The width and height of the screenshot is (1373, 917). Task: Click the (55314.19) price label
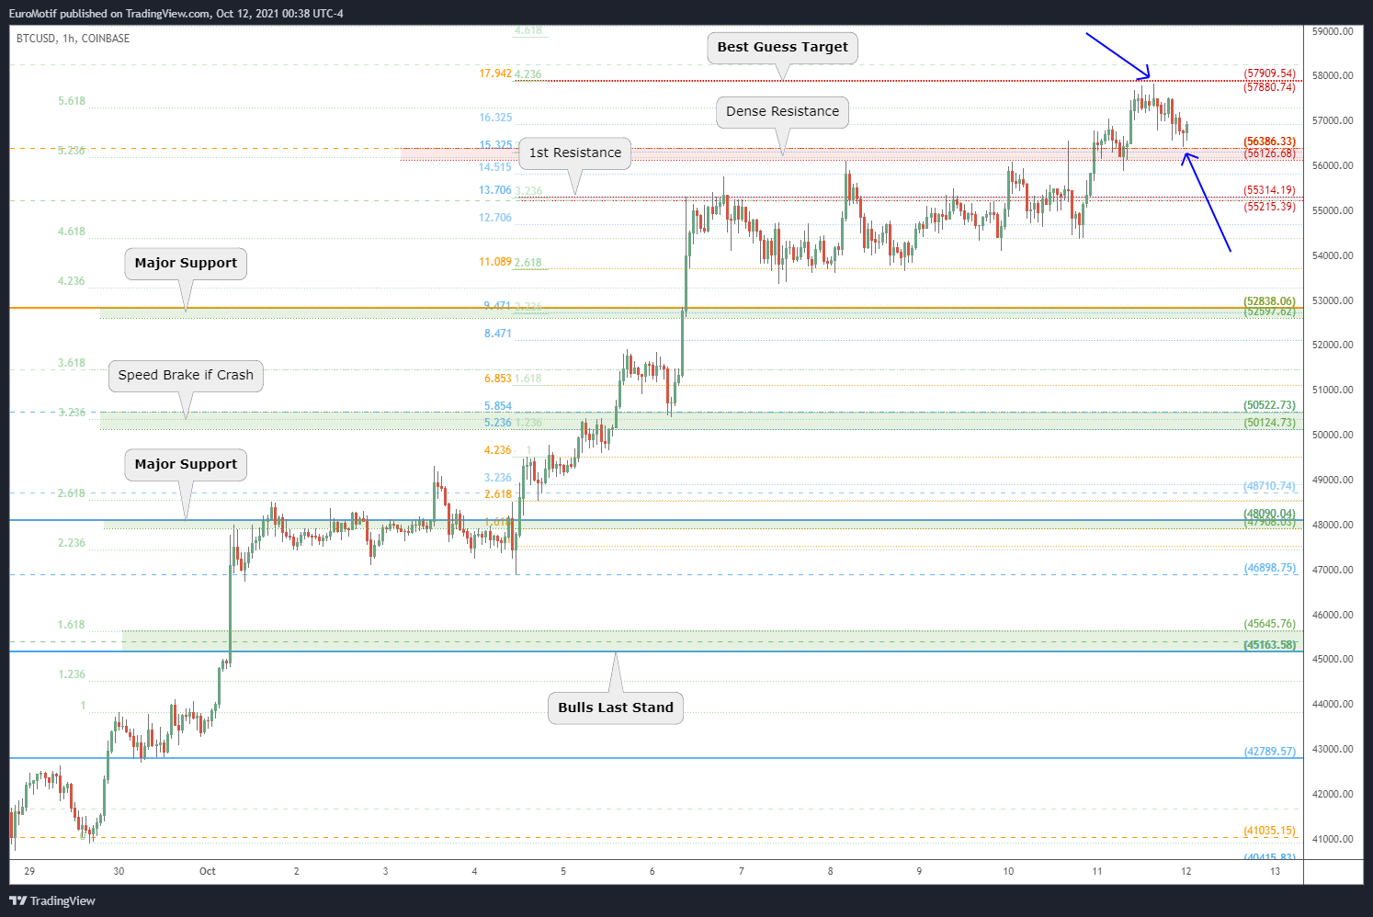point(1269,190)
